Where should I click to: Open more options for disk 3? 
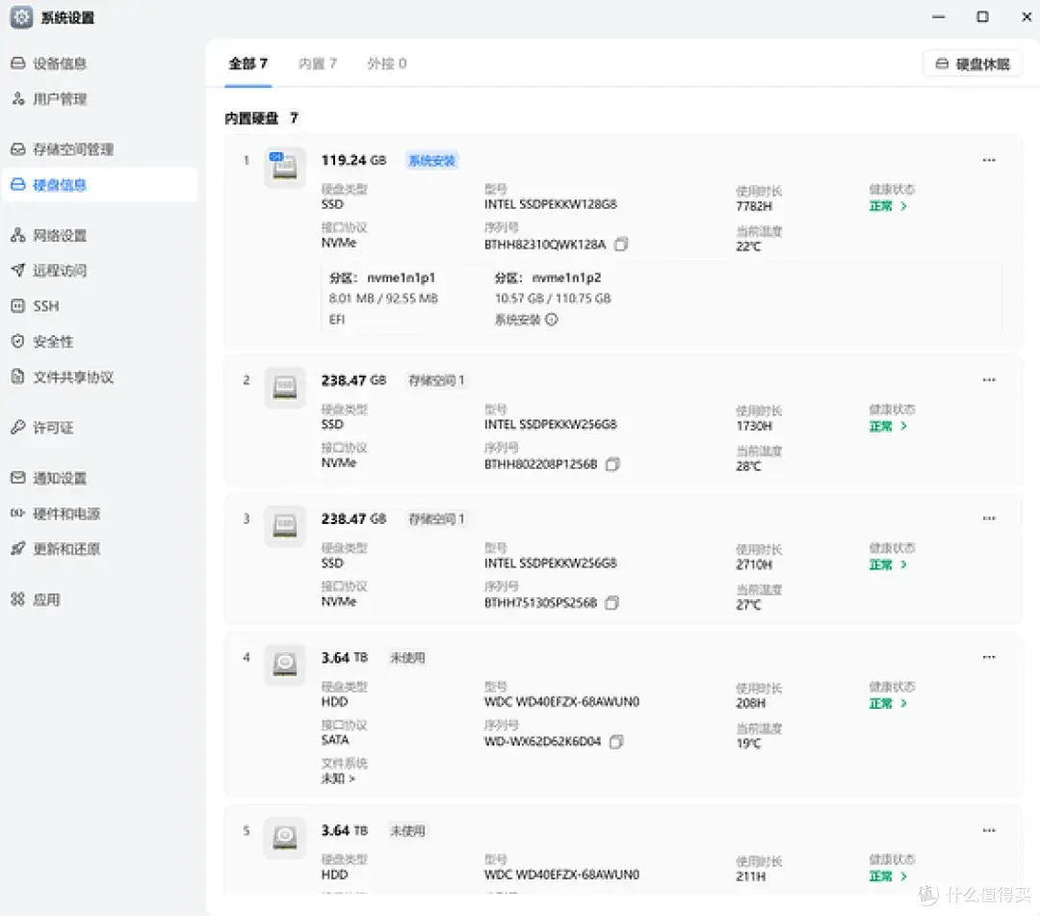coord(989,519)
